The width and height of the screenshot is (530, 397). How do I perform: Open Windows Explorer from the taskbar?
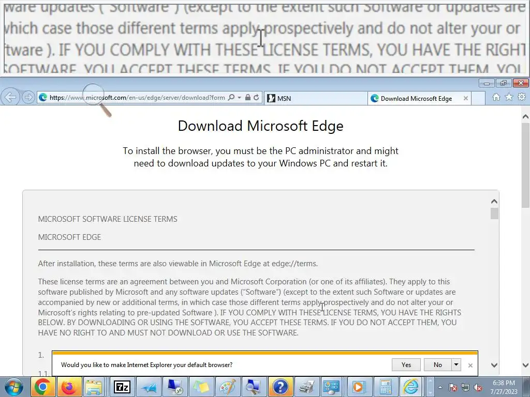click(94, 387)
